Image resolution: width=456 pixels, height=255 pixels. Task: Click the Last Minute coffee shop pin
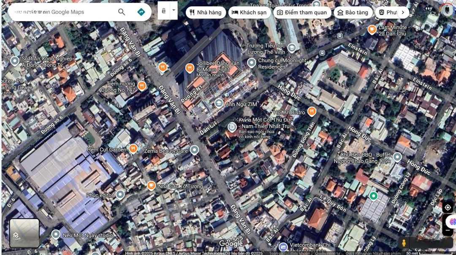(x=372, y=30)
